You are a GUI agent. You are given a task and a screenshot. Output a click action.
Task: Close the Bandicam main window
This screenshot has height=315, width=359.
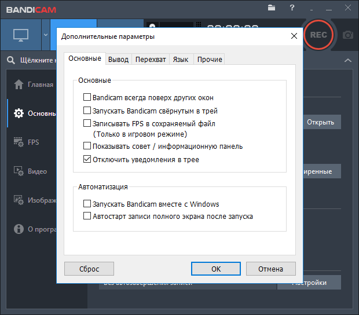[x=348, y=8]
